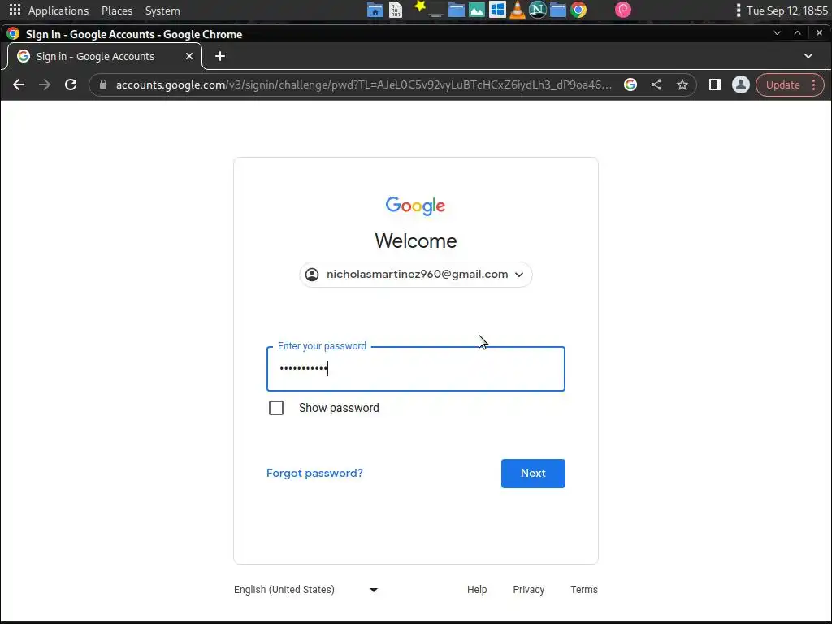The height and width of the screenshot is (624, 832).
Task: Open a new tab with the plus button
Action: pyautogui.click(x=220, y=56)
